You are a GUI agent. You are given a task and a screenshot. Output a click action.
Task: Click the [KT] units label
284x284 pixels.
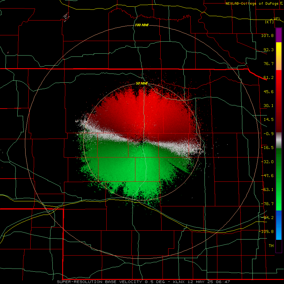click(x=269, y=22)
